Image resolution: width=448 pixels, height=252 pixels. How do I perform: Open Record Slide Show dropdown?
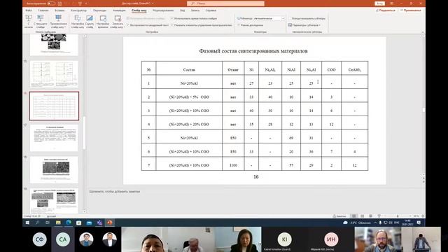click(x=118, y=22)
